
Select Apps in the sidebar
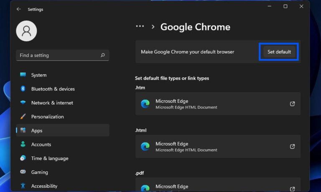(62, 130)
